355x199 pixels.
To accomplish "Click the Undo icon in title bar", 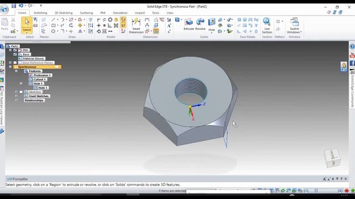I will pos(21,6).
